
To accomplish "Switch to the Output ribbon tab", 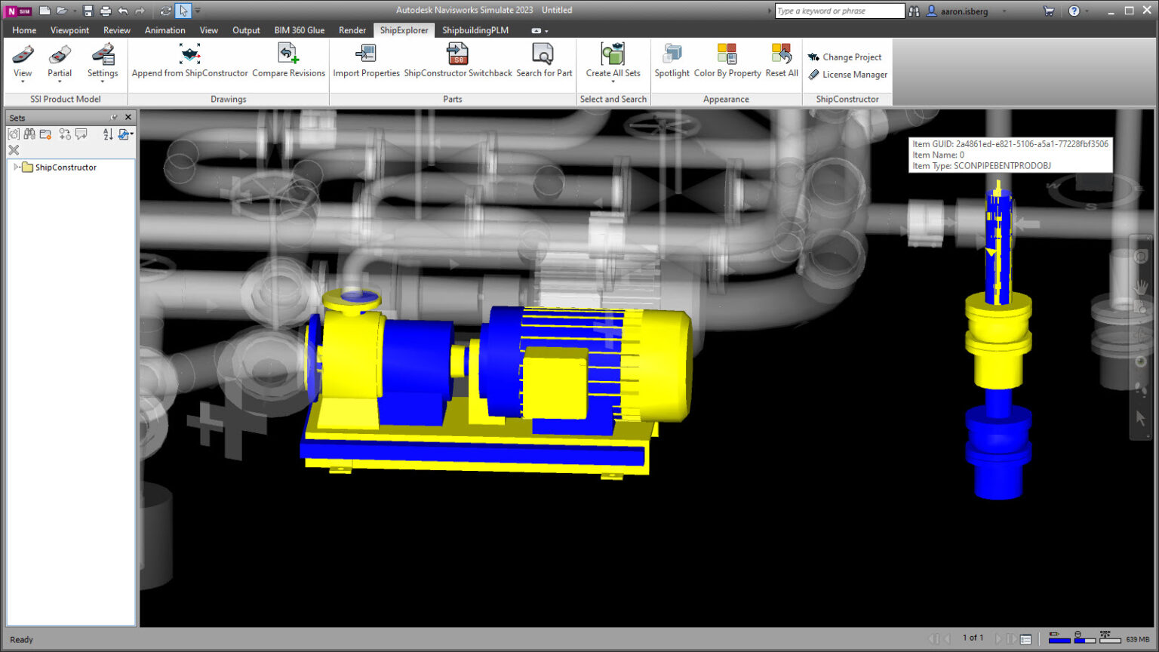I will point(246,30).
